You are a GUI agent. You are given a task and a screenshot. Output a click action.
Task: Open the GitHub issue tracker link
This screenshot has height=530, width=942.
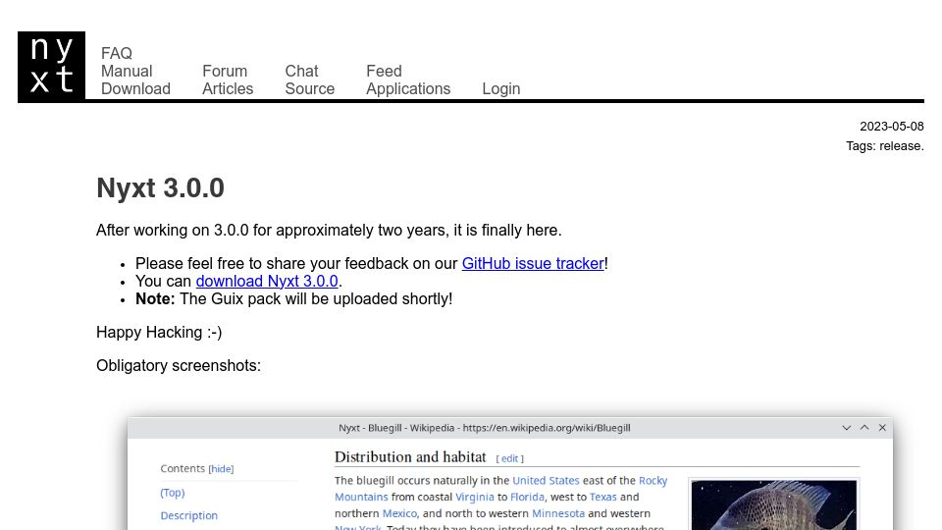coord(533,264)
